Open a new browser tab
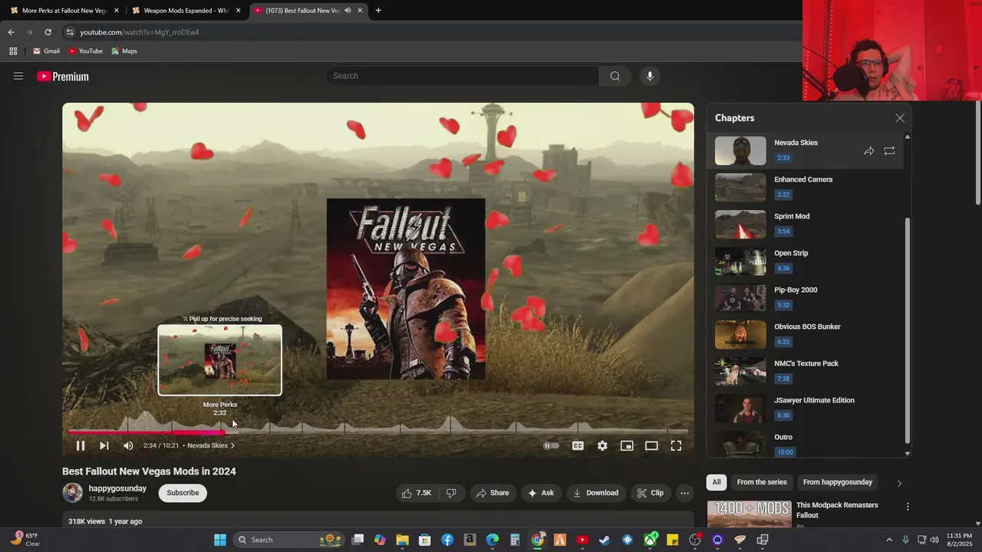 [x=378, y=11]
